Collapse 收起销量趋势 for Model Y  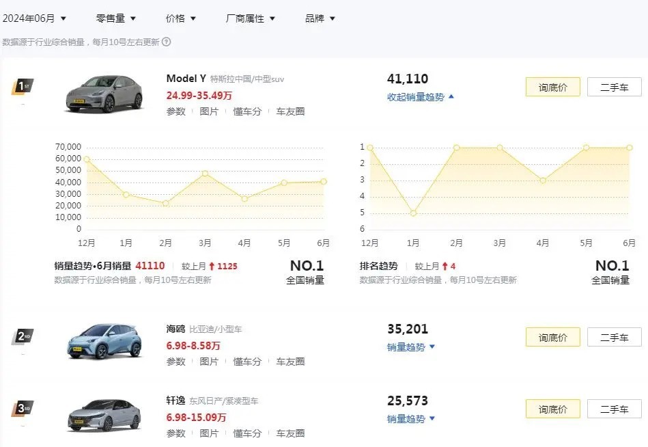(x=421, y=97)
